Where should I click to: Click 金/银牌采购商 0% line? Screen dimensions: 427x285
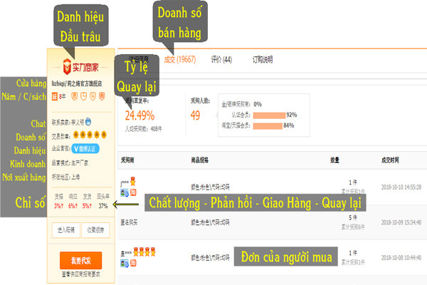point(241,104)
